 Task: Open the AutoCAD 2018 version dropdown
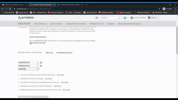28,62
